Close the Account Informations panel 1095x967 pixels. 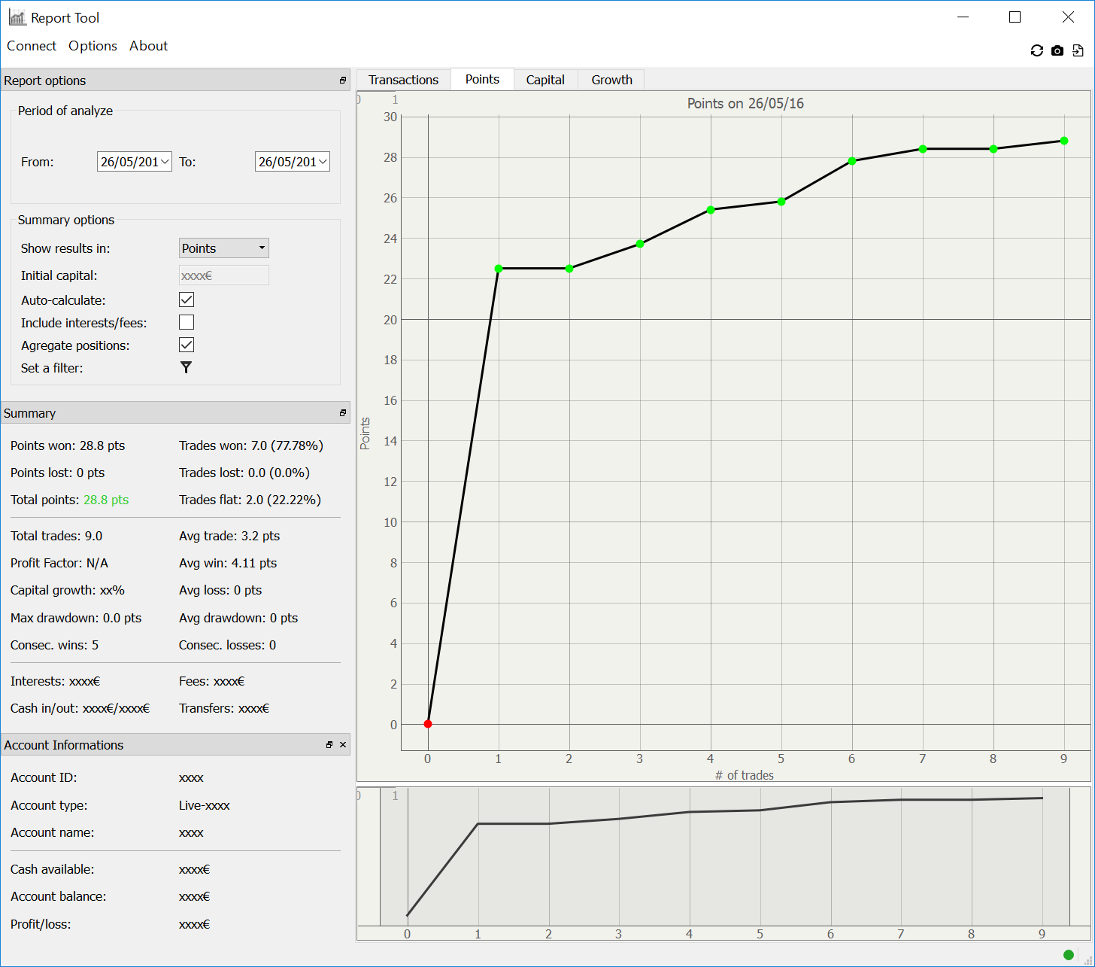tap(343, 745)
